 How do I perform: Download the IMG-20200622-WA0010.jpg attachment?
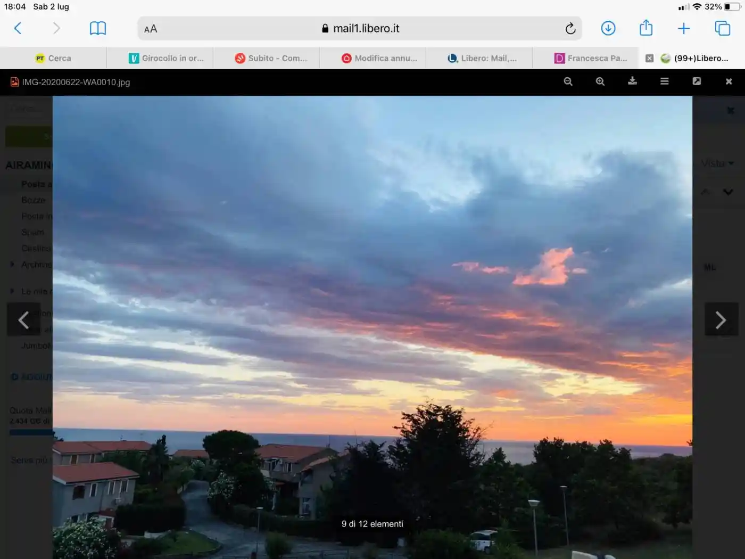pyautogui.click(x=632, y=81)
